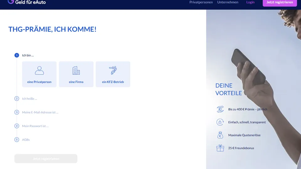Select the 'ein KFZ-Betrieb' option card
Screen dimensions: 301x169
tap(113, 74)
